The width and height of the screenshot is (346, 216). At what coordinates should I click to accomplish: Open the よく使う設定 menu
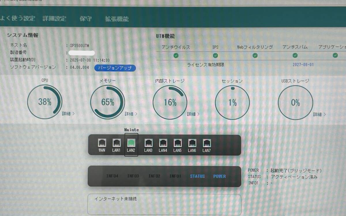18,19
